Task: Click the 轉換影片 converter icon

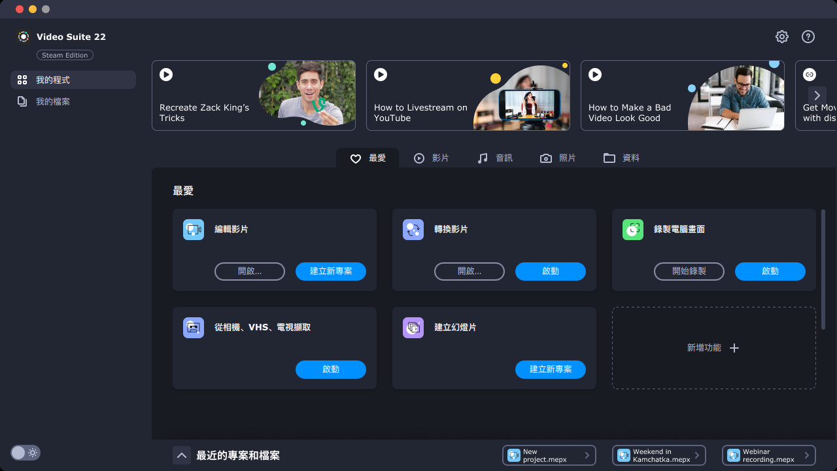Action: pos(413,230)
